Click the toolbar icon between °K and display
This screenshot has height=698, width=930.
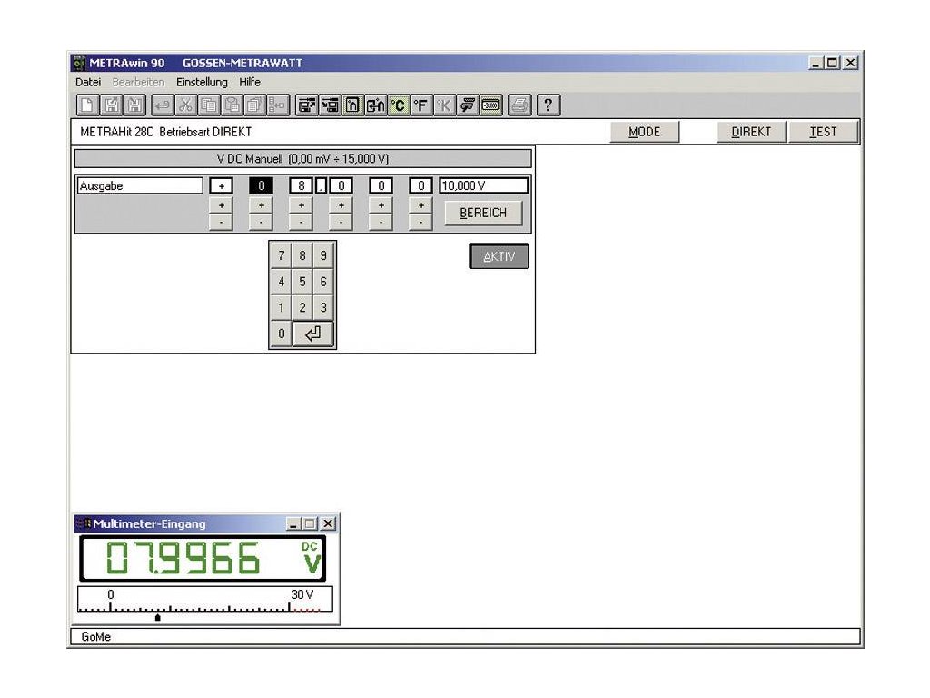pyautogui.click(x=468, y=105)
